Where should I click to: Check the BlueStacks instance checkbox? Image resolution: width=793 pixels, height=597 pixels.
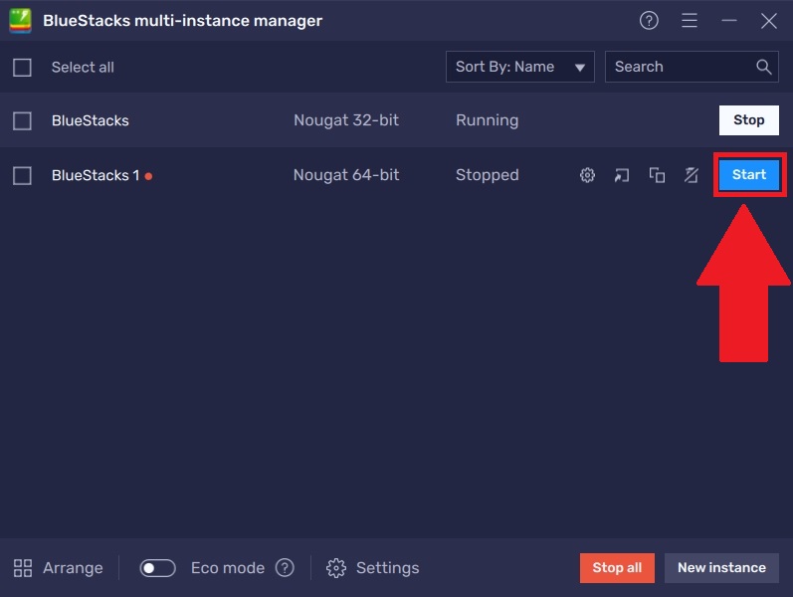pos(22,121)
